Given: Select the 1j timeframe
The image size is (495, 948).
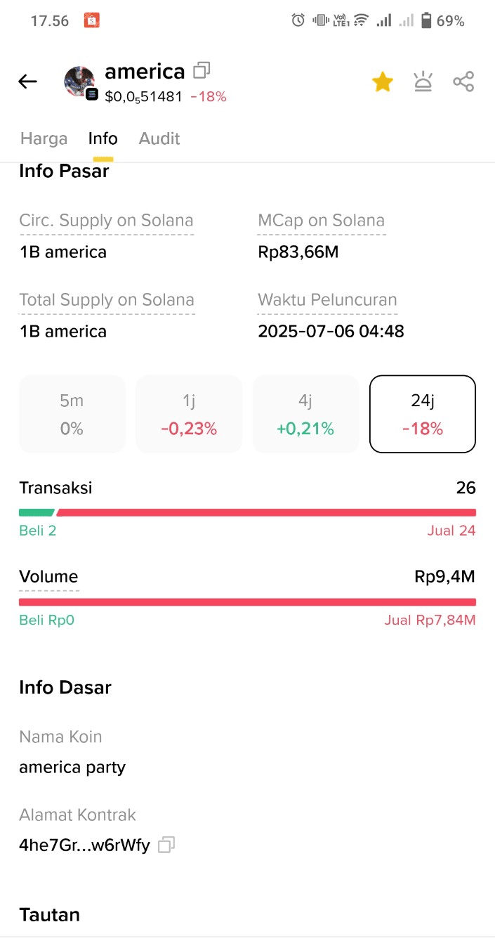Looking at the screenshot, I should (x=189, y=414).
